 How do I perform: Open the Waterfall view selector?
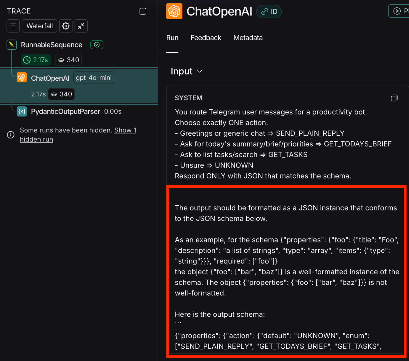pyautogui.click(x=39, y=26)
